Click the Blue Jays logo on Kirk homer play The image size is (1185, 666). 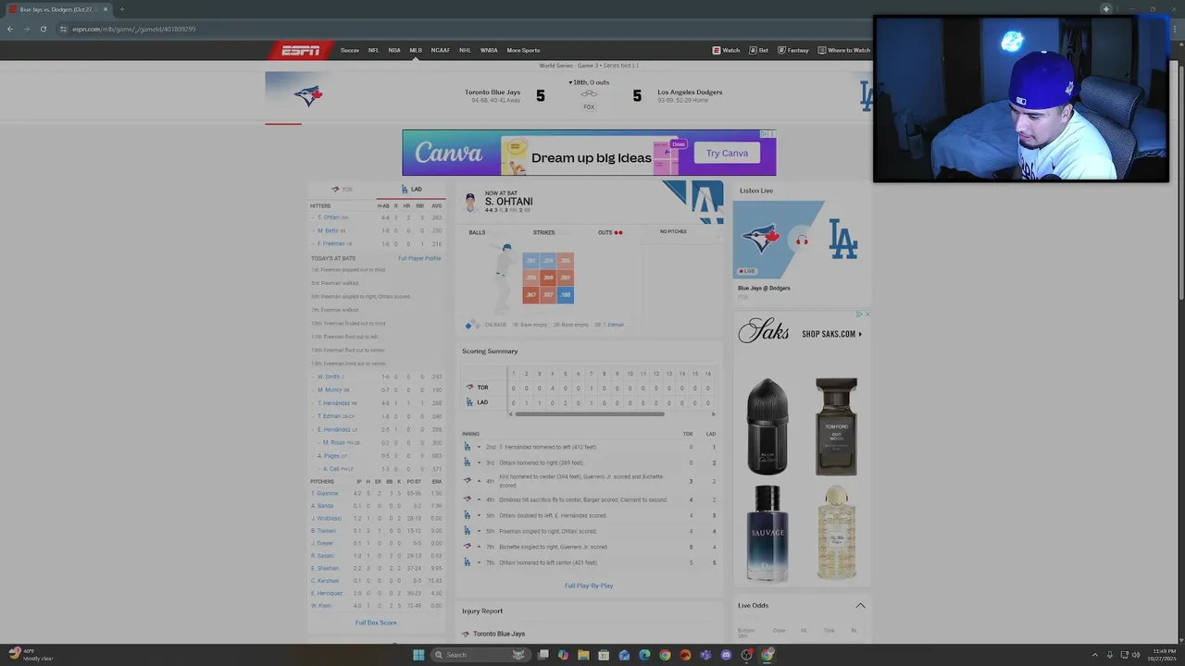coord(468,481)
